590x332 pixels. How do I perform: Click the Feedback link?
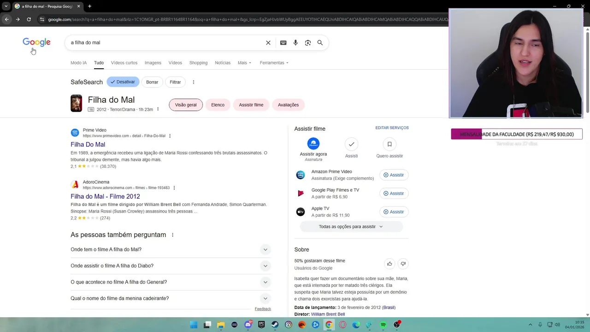pyautogui.click(x=263, y=309)
